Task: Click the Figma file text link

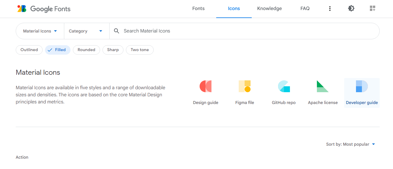Action: (245, 103)
